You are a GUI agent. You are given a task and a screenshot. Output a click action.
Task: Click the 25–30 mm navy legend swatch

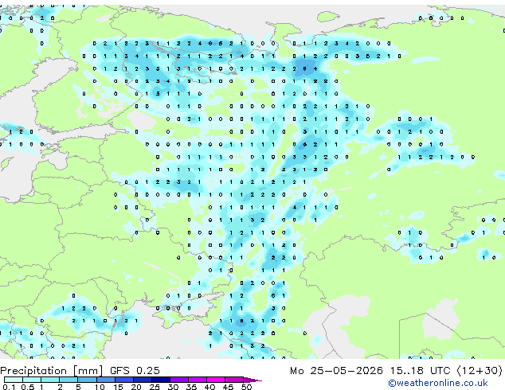[x=161, y=380]
